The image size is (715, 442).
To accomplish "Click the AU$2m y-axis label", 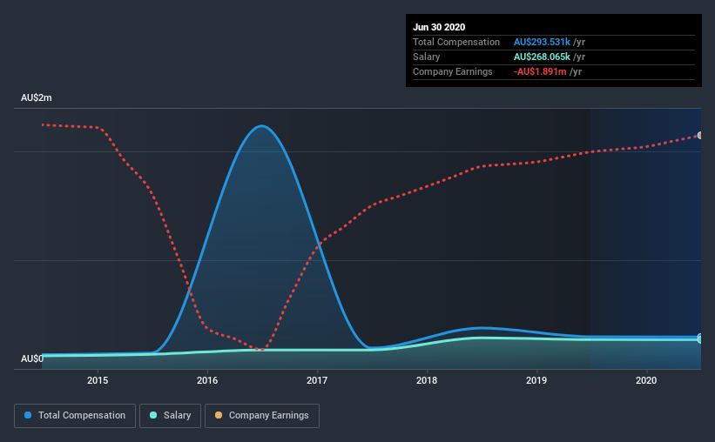I will [36, 98].
